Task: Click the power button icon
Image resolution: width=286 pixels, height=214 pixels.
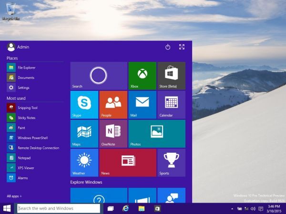Action: [x=168, y=47]
